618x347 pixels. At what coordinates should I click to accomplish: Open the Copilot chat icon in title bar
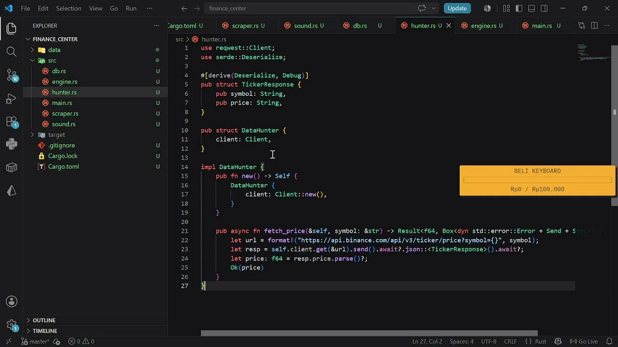(422, 8)
